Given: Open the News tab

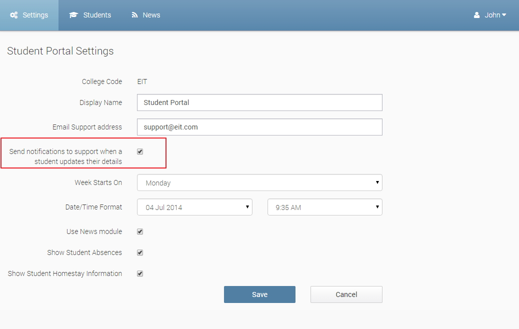Looking at the screenshot, I should pos(146,15).
